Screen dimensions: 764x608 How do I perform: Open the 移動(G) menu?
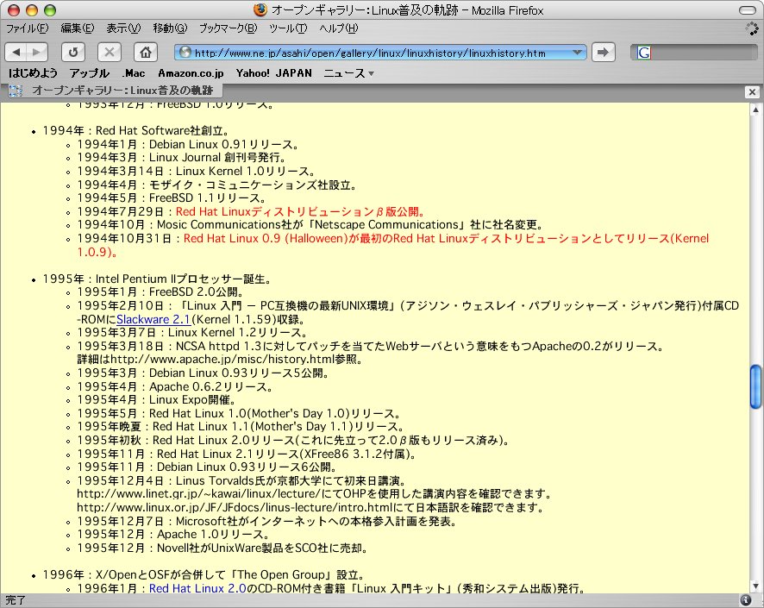[170, 28]
